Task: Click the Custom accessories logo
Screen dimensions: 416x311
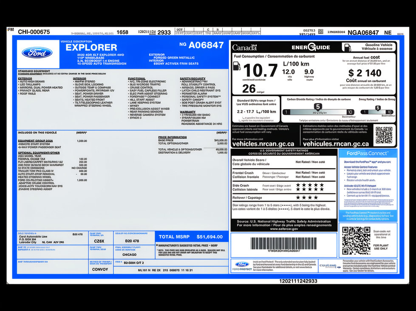Action: pyautogui.click(x=330, y=266)
